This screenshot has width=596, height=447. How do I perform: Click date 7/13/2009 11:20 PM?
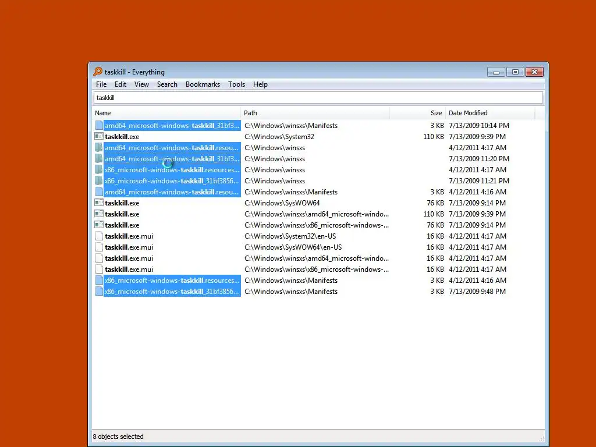(479, 158)
